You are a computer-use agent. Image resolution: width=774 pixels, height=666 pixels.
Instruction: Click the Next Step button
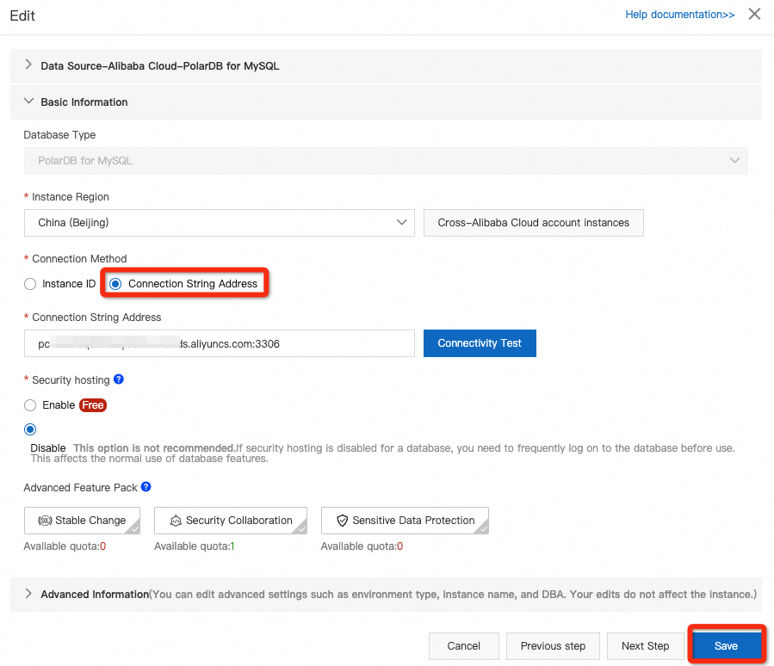point(645,645)
